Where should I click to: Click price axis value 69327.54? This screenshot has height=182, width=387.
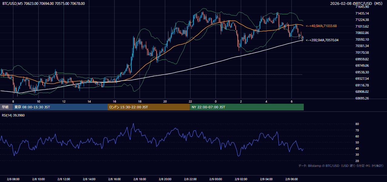(362, 79)
